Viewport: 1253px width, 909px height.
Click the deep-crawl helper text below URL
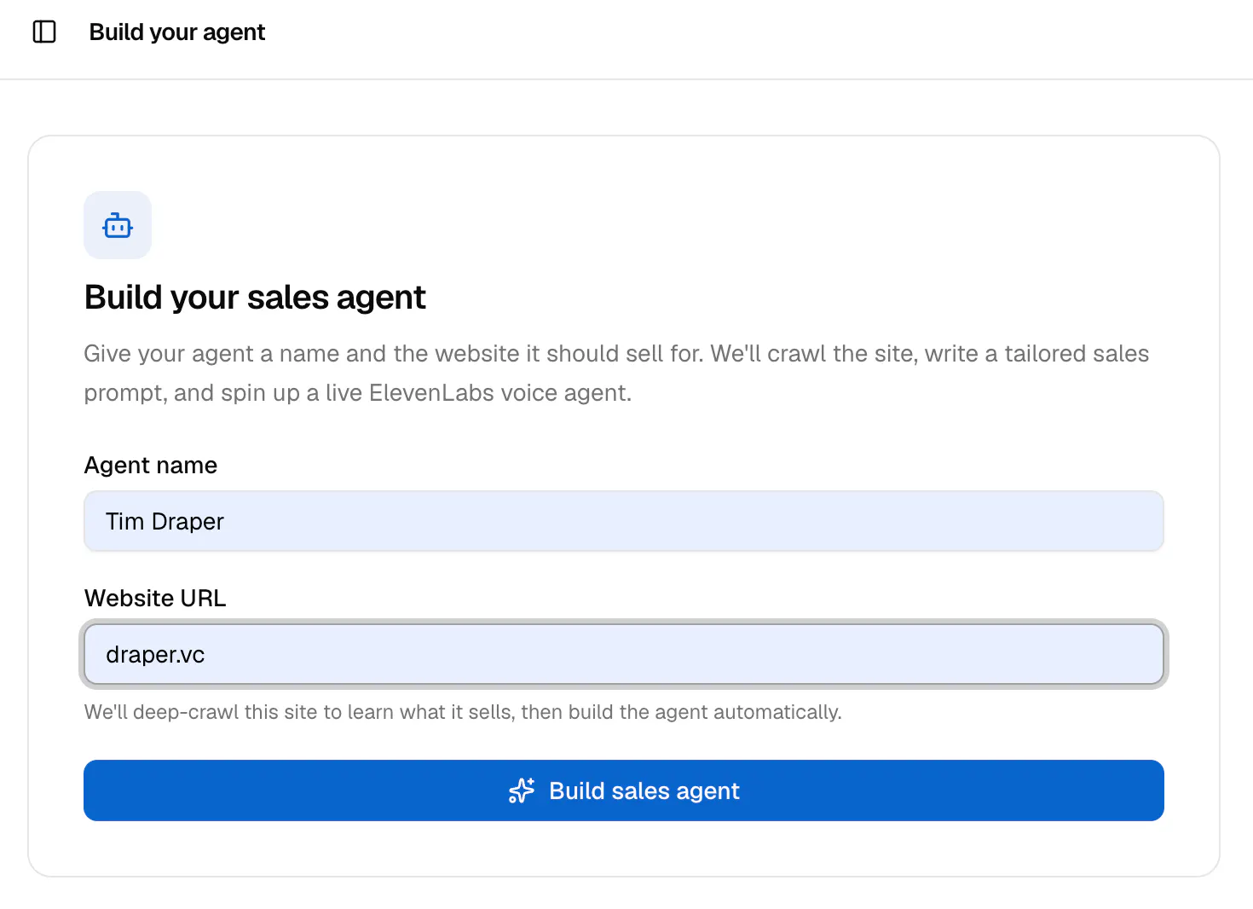[463, 712]
